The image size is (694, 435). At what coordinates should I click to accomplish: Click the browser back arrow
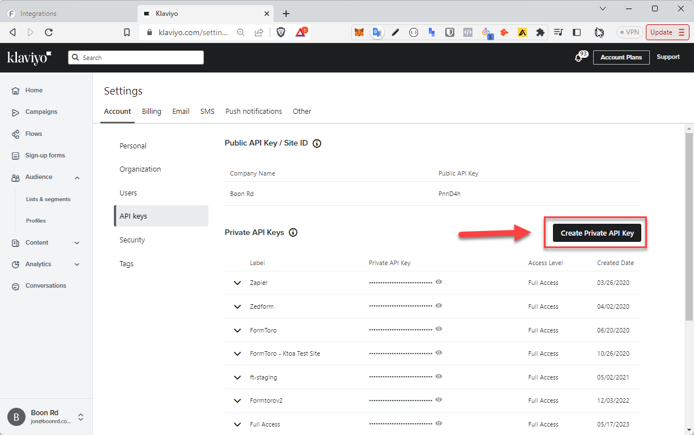pyautogui.click(x=12, y=32)
